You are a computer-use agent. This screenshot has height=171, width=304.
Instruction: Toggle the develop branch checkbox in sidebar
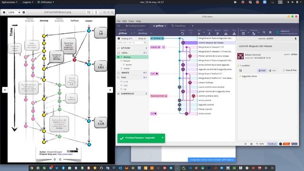tap(118, 57)
